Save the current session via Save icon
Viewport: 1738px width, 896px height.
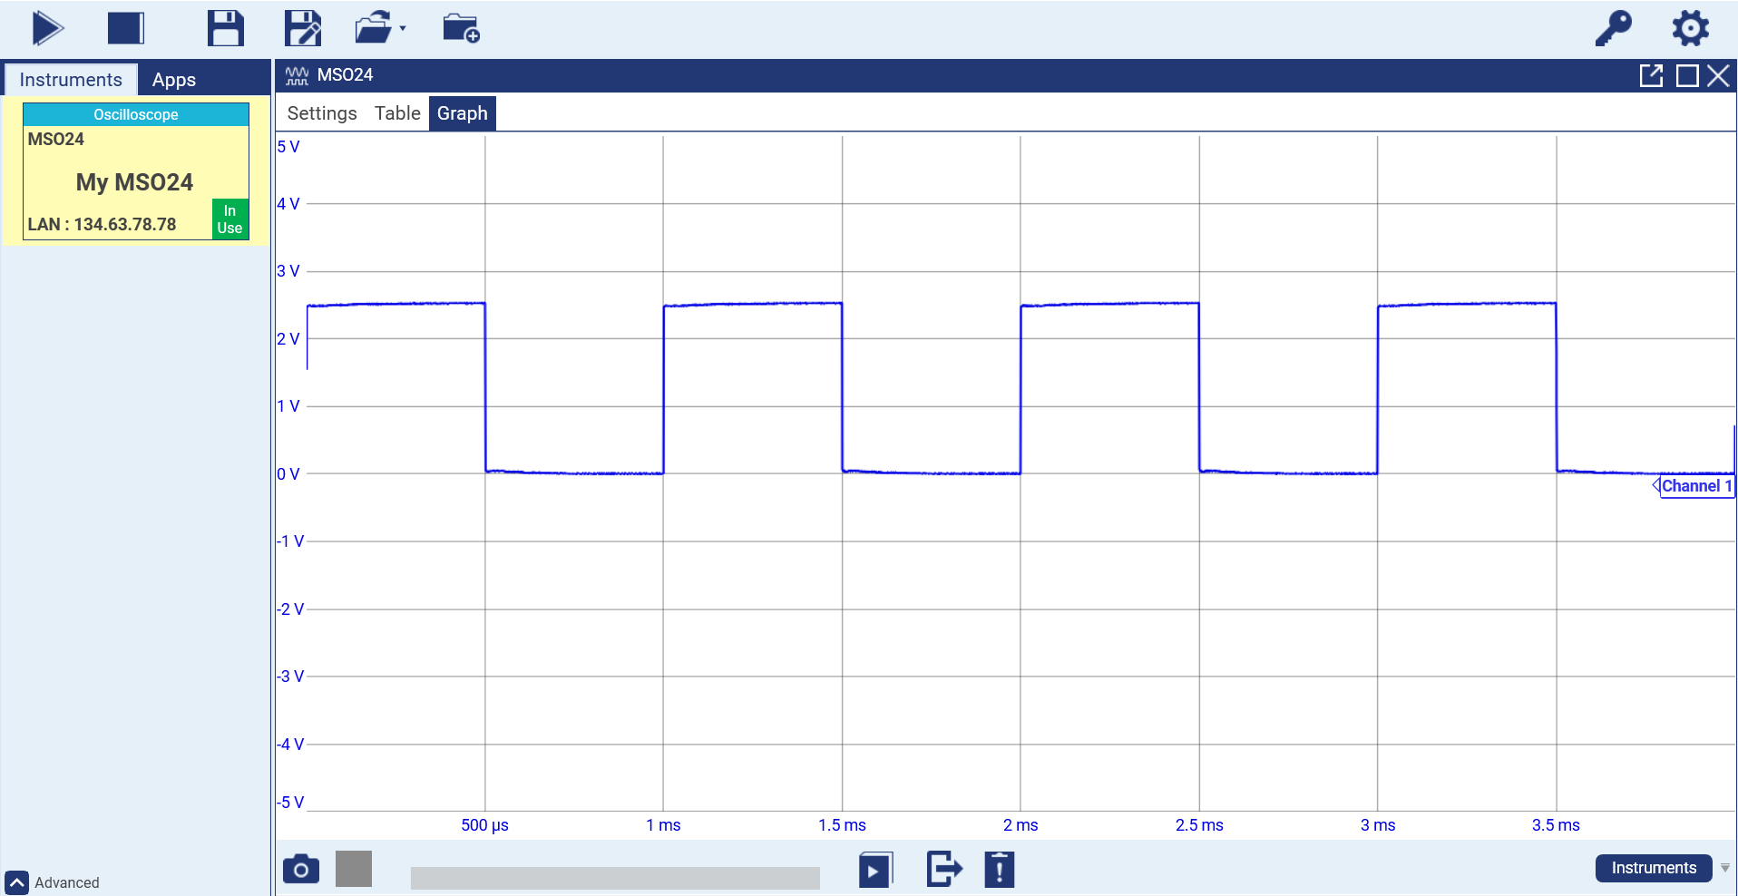[x=225, y=28]
